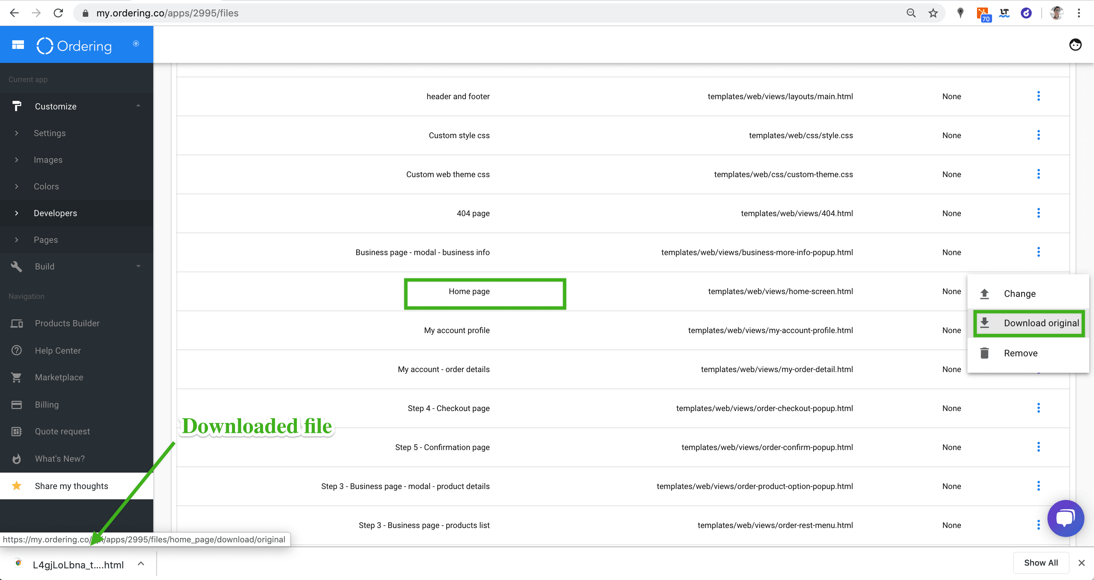This screenshot has height=580, width=1094.
Task: Open three-dot menu for Custom style css
Action: 1038,135
